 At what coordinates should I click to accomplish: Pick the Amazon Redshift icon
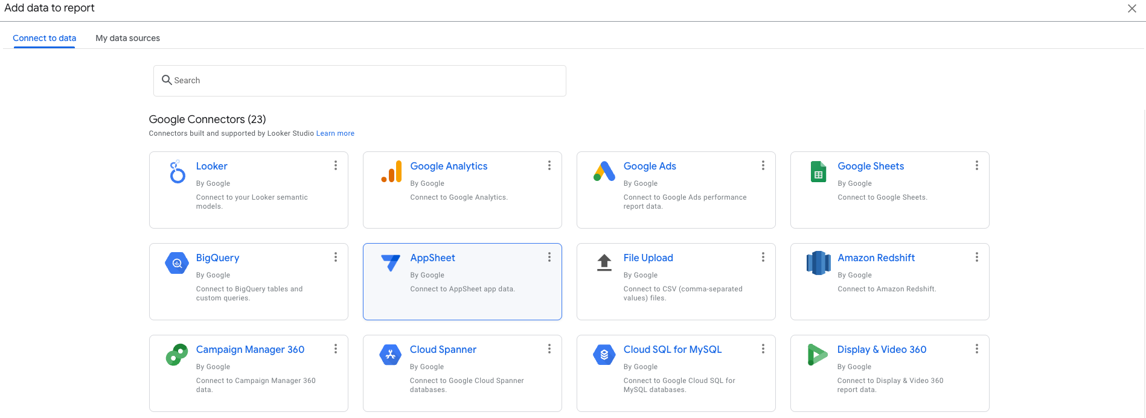818,263
